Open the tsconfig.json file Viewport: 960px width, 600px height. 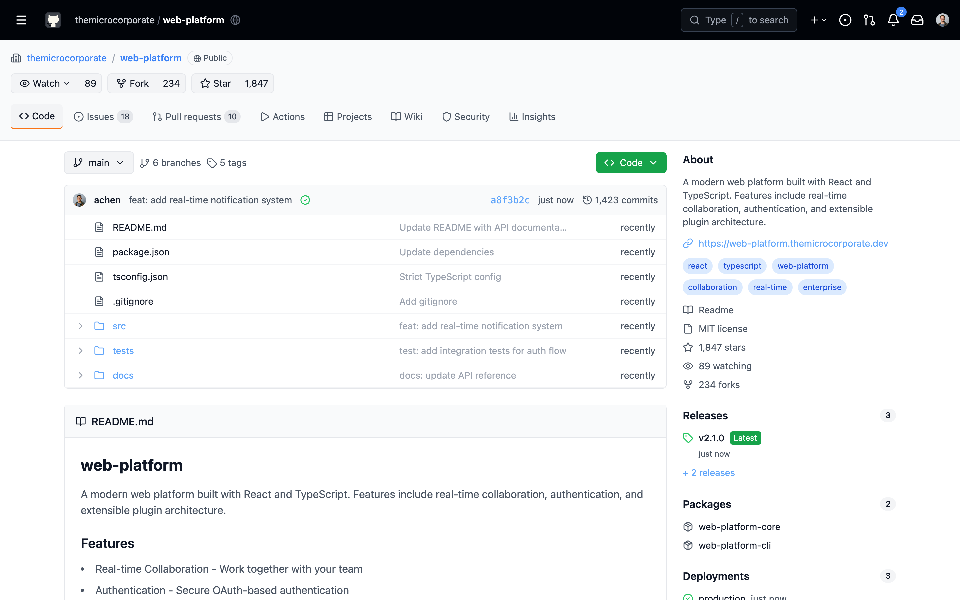click(x=140, y=277)
